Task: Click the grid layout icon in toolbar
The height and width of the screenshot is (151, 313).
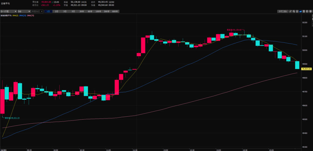Action: coord(297,11)
